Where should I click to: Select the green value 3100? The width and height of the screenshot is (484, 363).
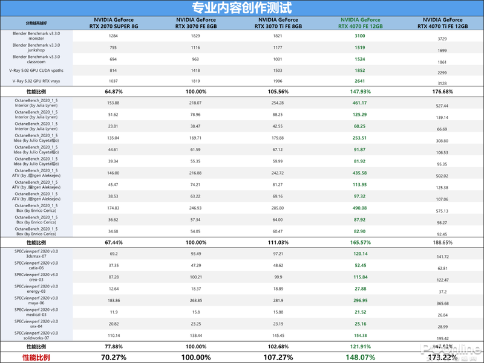[360, 36]
